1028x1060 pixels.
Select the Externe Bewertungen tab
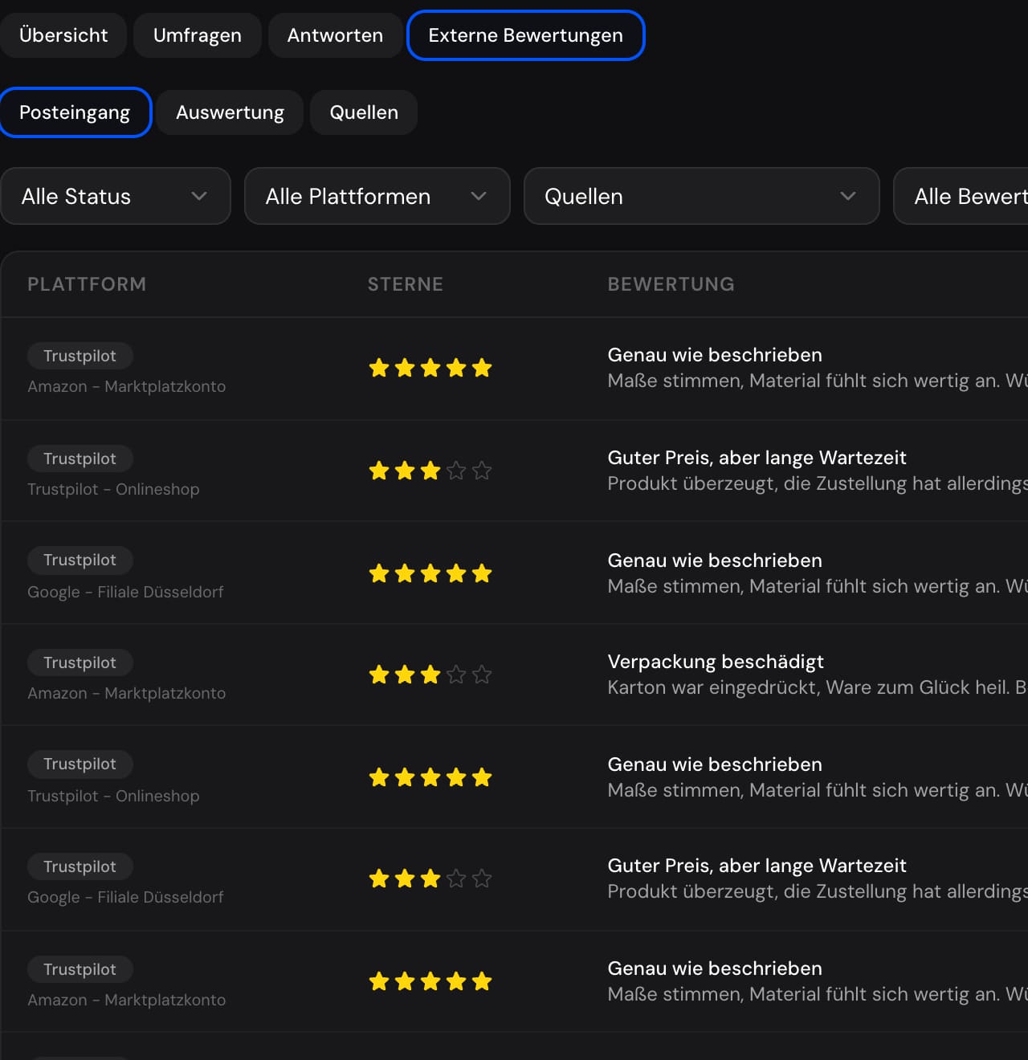(x=526, y=35)
